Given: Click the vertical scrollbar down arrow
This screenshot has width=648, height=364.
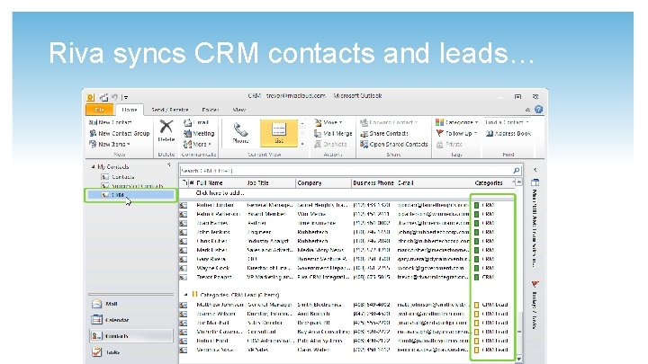Looking at the screenshot, I should click(519, 359).
